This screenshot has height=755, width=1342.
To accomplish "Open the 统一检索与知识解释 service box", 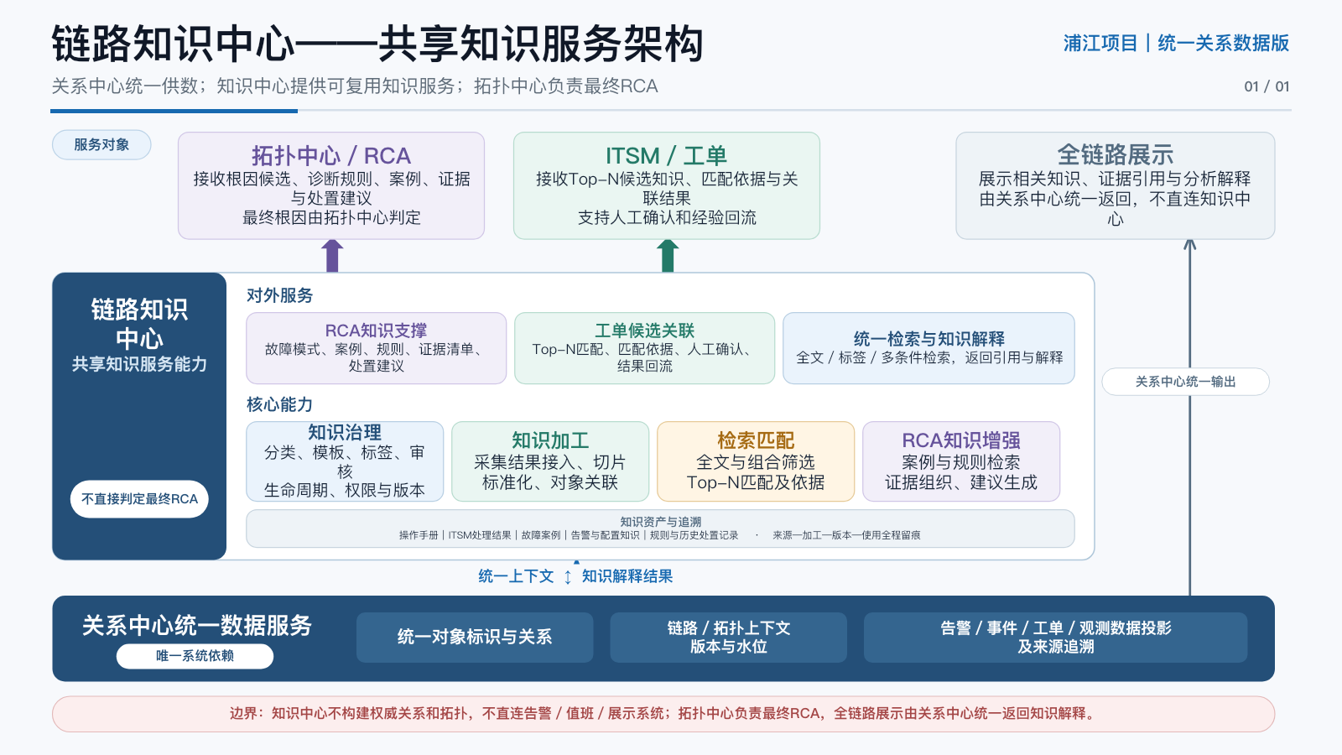I will pos(928,348).
